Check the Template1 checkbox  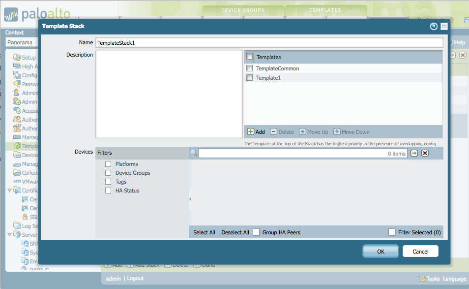click(x=249, y=78)
